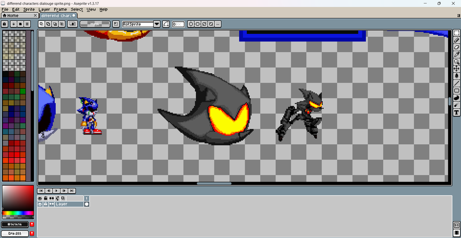Toggle lock on Layer row
Screen dimensions: 461x238
point(46,204)
